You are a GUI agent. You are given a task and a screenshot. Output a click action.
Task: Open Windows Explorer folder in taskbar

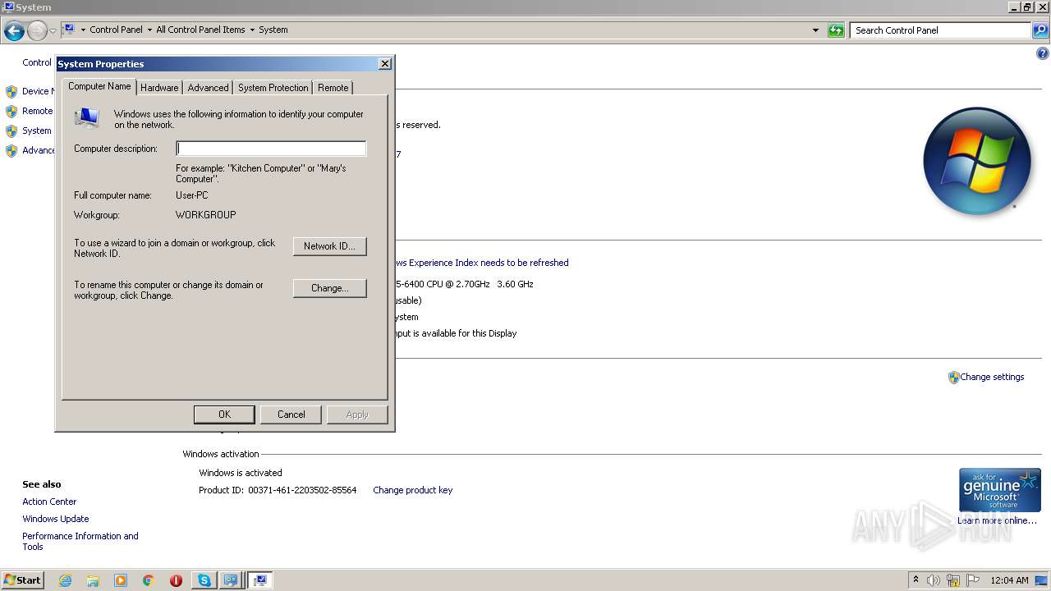pyautogui.click(x=93, y=580)
